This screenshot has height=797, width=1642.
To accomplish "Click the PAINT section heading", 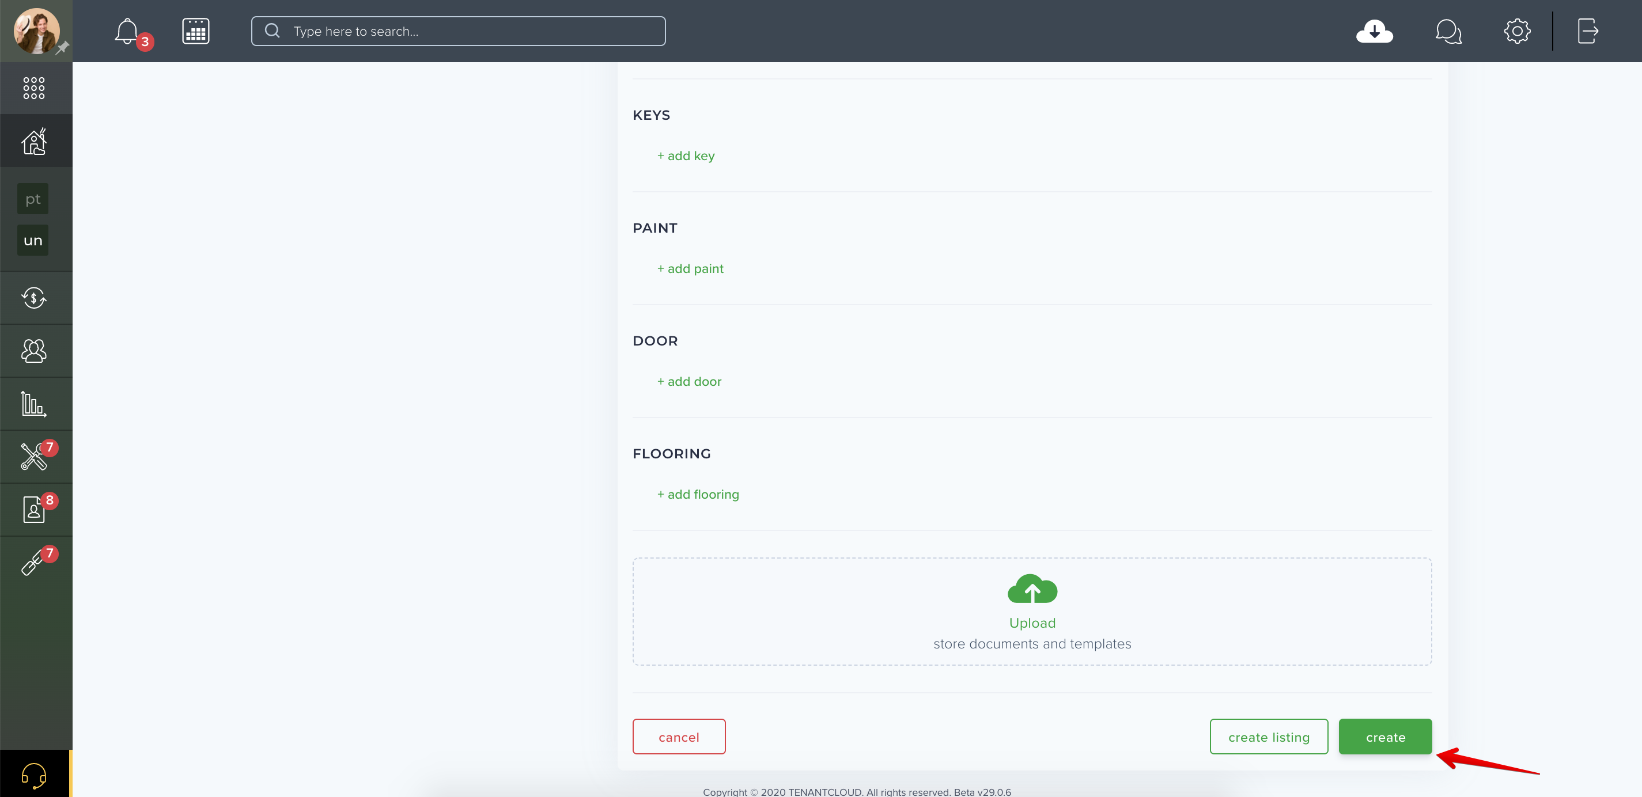I will click(x=654, y=227).
